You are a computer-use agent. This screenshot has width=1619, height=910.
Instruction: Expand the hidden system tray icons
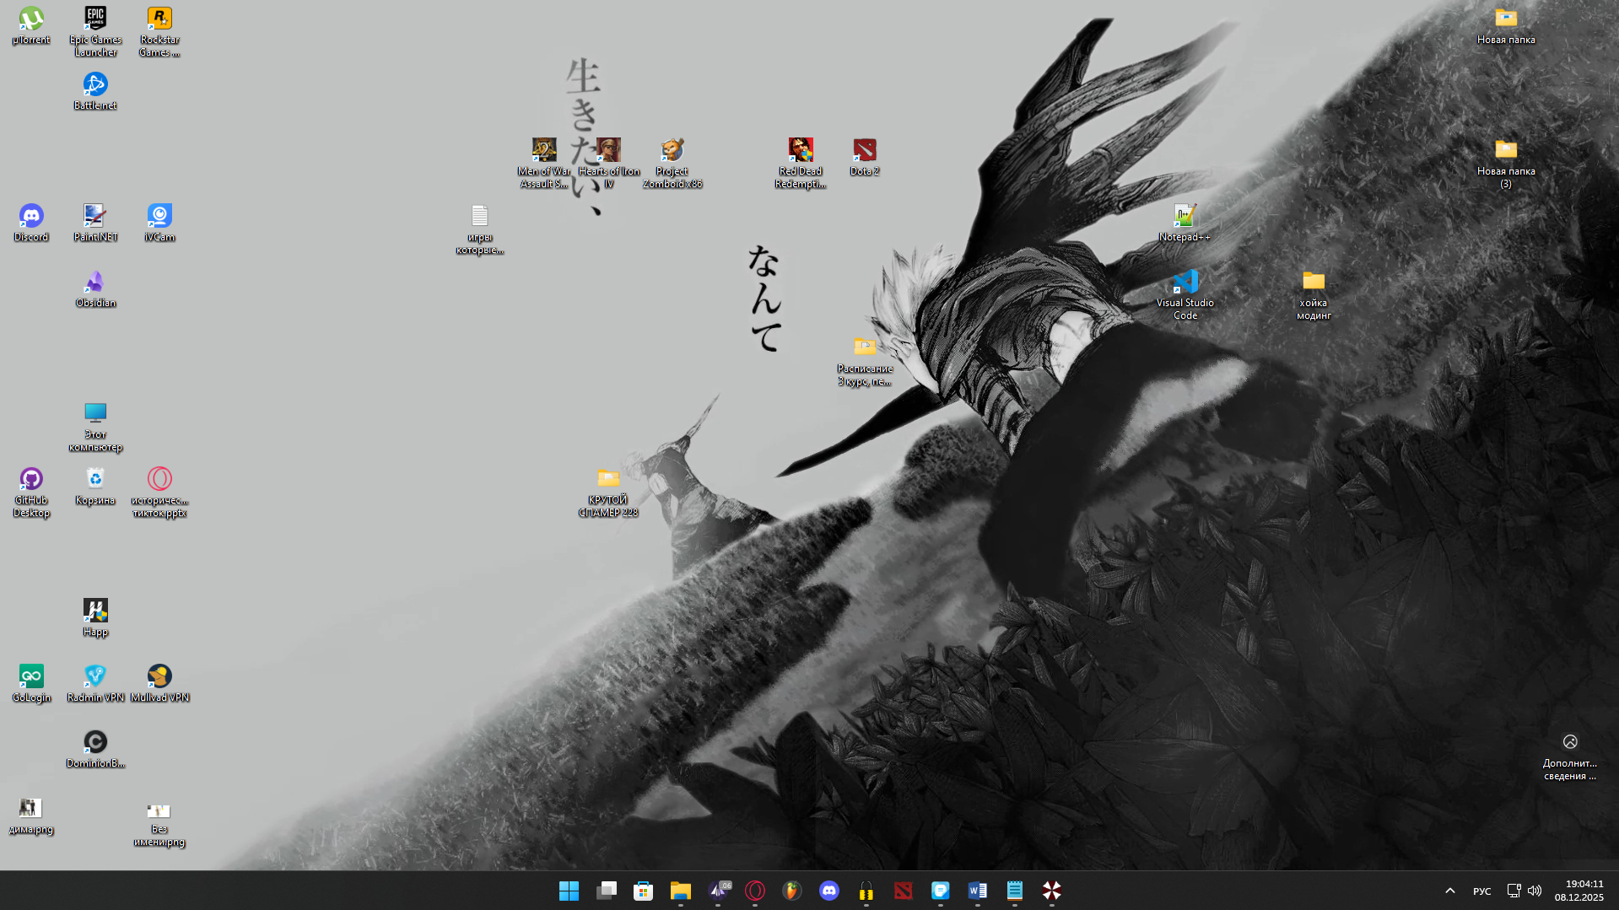1450,891
